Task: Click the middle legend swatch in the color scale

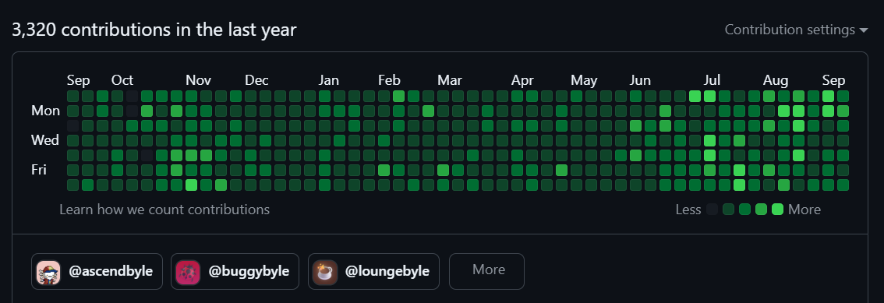Action: pos(744,210)
